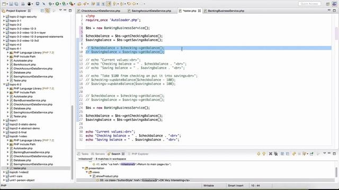
Task: Remove selected matches in Search view
Action: click(271, 154)
